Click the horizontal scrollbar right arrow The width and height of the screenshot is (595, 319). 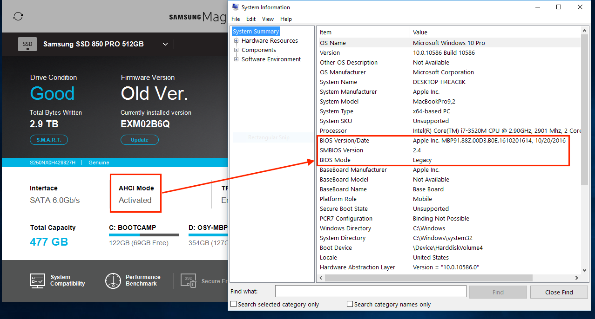tap(577, 278)
